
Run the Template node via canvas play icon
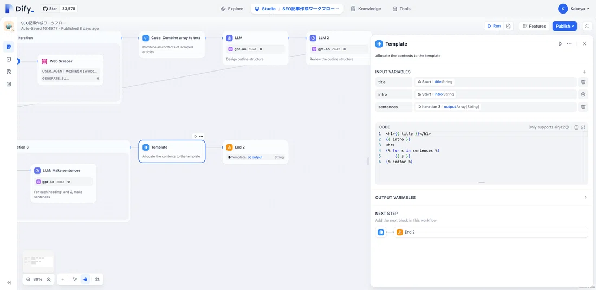(196, 136)
